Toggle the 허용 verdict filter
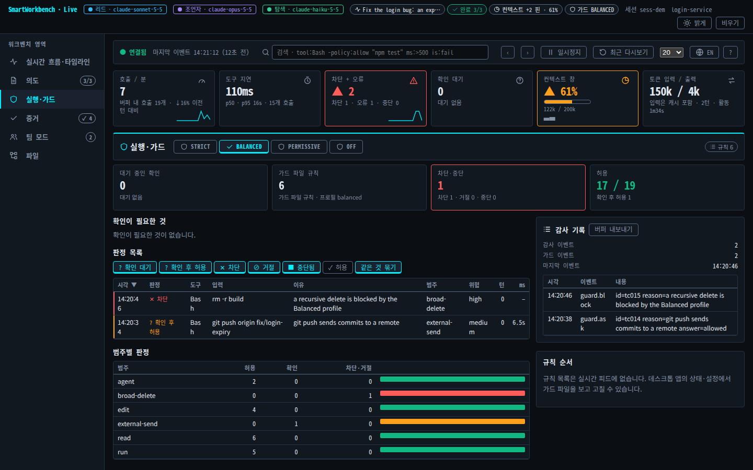The image size is (753, 470). click(338, 267)
